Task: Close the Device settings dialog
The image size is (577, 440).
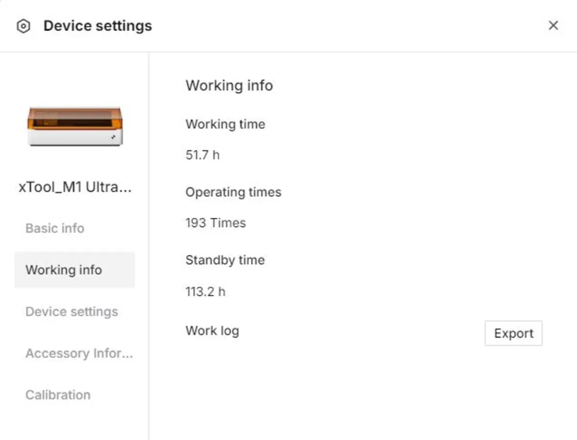Action: click(x=553, y=26)
